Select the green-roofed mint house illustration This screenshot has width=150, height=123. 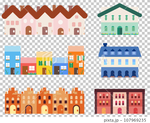tap(120, 19)
